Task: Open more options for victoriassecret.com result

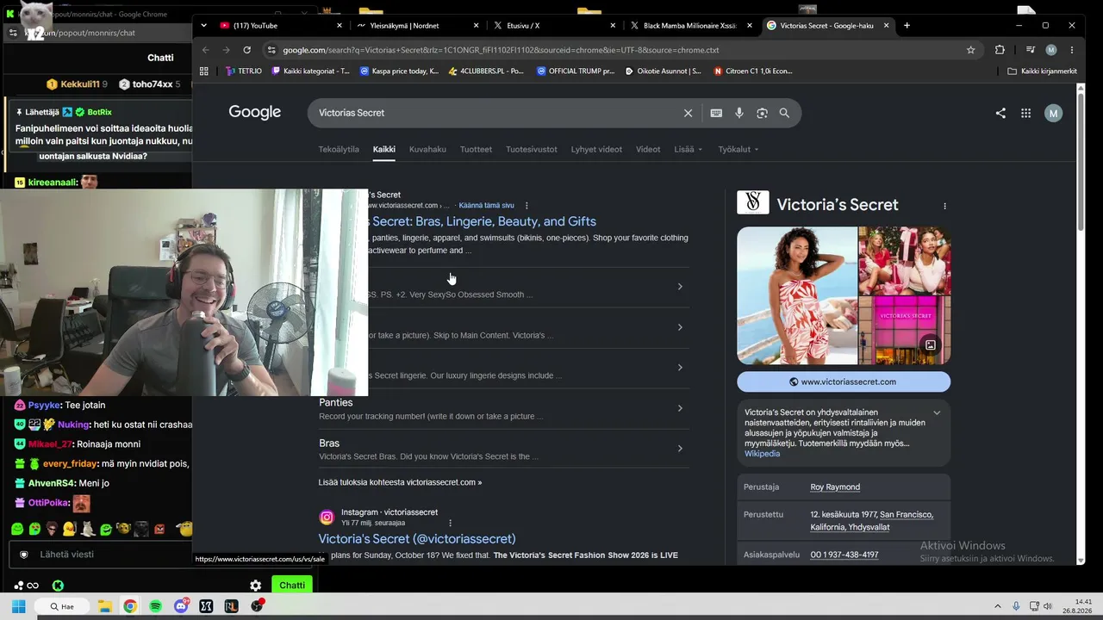Action: tap(527, 206)
